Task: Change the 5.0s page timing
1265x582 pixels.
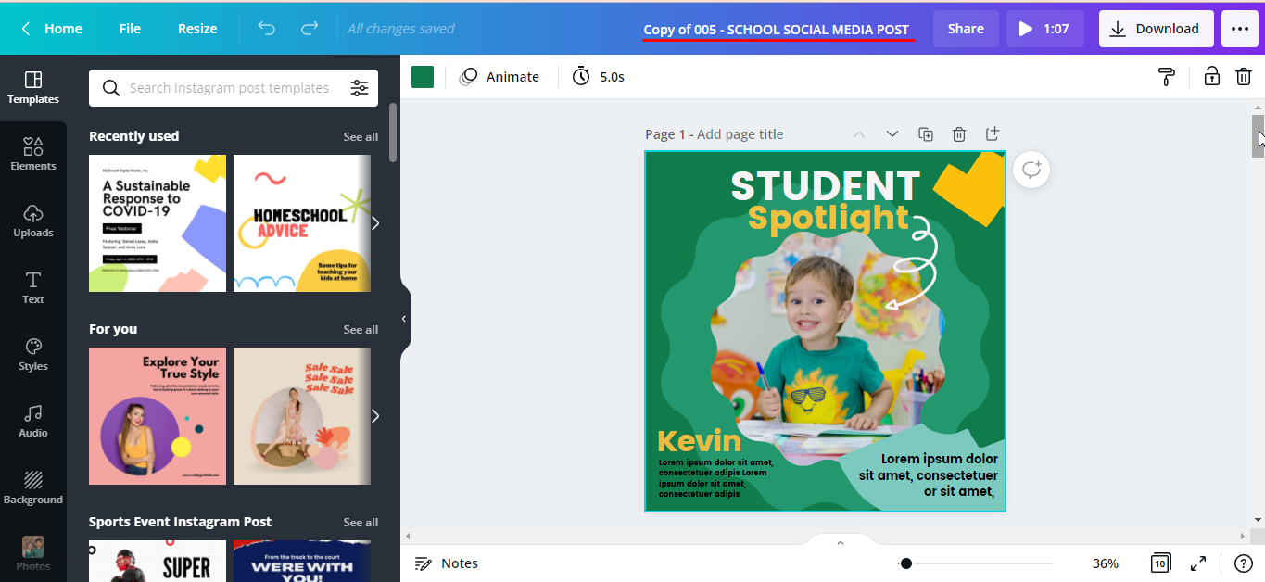Action: [599, 77]
